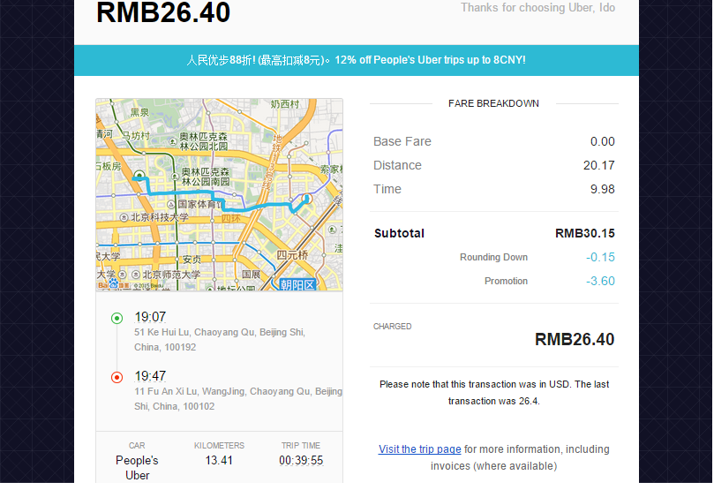Screen dimensions: 714x490
Task: Click the drop-off time 19:47
Action: 150,376
